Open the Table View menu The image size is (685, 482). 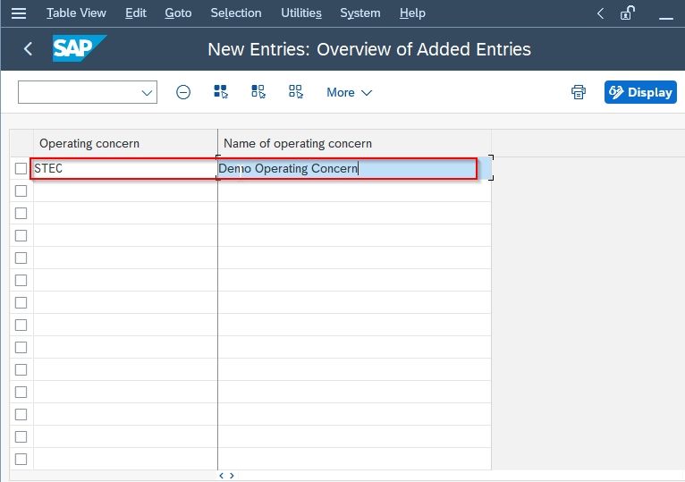[x=76, y=13]
